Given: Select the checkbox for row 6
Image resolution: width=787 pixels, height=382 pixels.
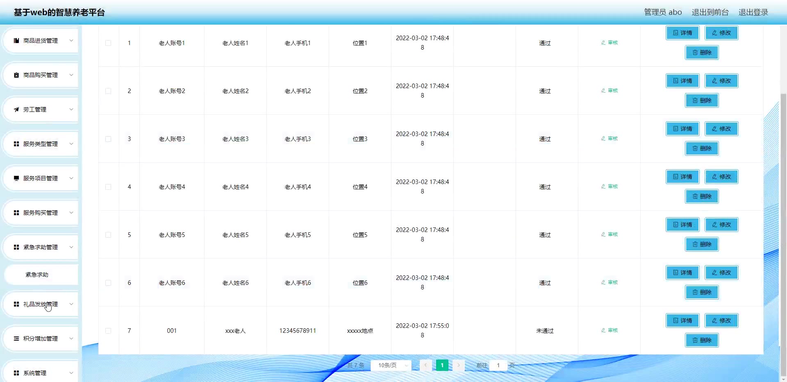Looking at the screenshot, I should [108, 283].
